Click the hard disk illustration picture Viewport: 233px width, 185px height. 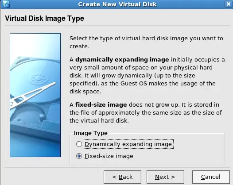point(35,95)
